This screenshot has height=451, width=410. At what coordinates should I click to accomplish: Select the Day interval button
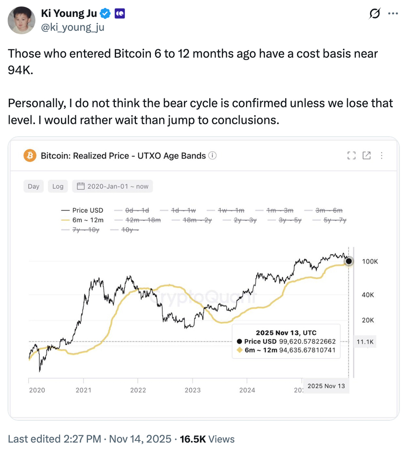(x=34, y=186)
